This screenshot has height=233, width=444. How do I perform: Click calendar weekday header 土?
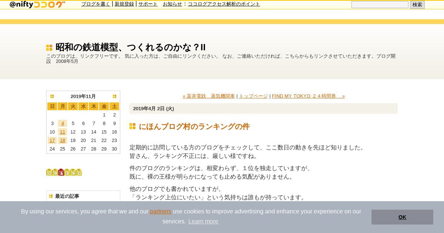point(114,107)
